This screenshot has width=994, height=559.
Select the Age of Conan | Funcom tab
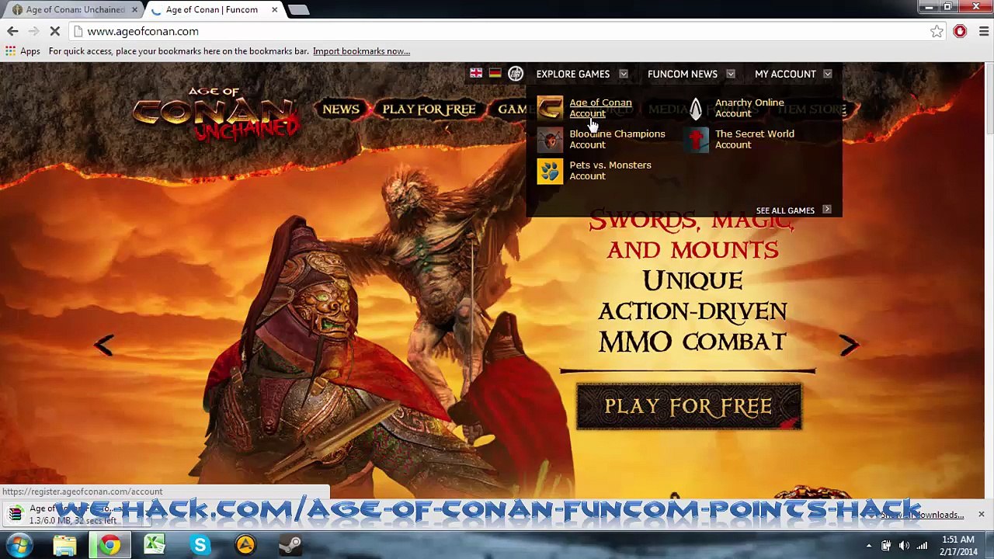click(214, 9)
